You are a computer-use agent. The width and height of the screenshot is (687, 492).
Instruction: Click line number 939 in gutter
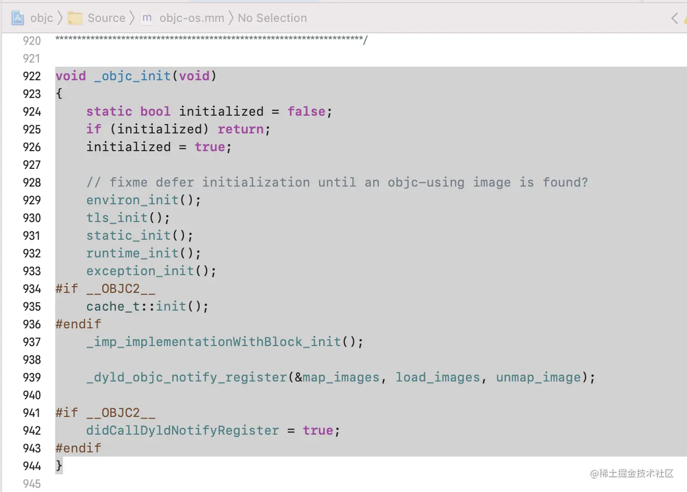coord(32,377)
